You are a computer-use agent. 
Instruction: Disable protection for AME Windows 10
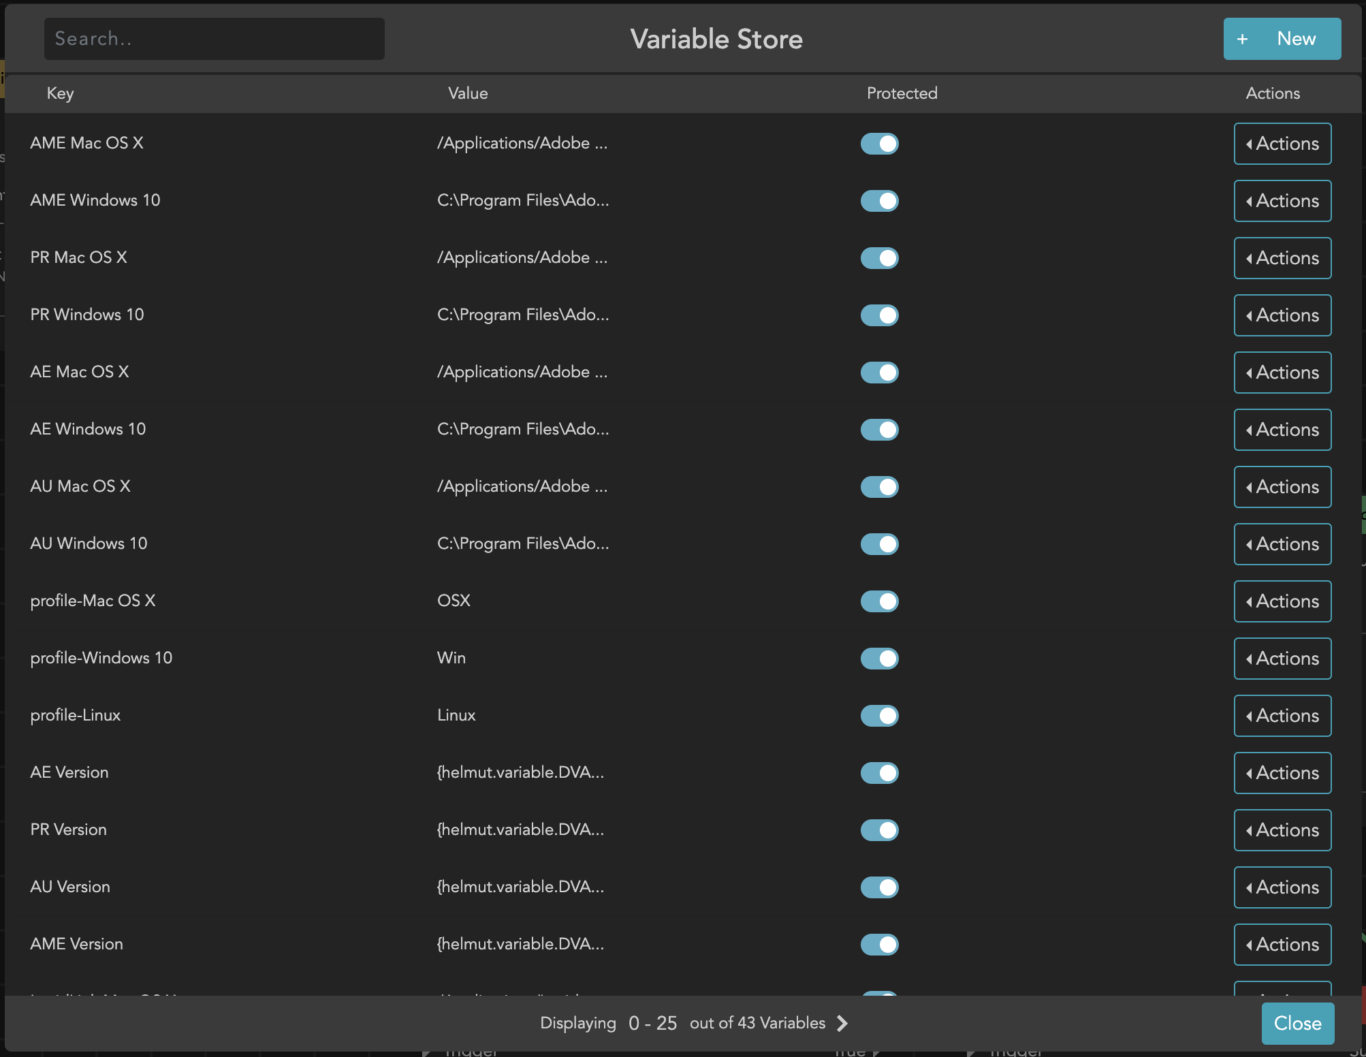tap(879, 201)
